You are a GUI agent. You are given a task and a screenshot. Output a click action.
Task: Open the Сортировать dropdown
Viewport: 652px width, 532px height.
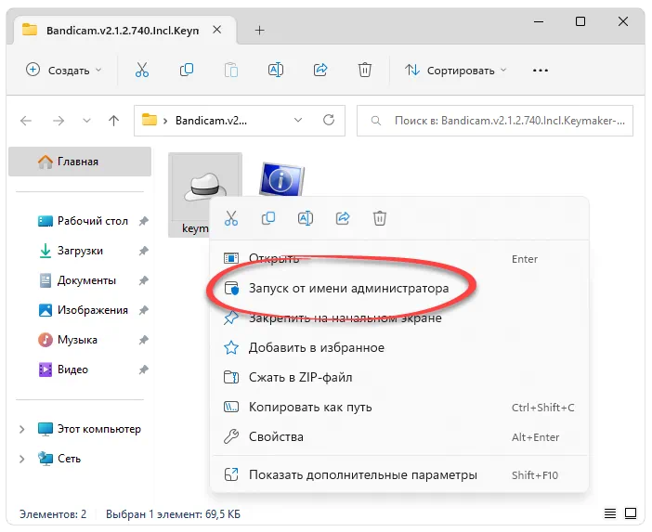pos(456,71)
